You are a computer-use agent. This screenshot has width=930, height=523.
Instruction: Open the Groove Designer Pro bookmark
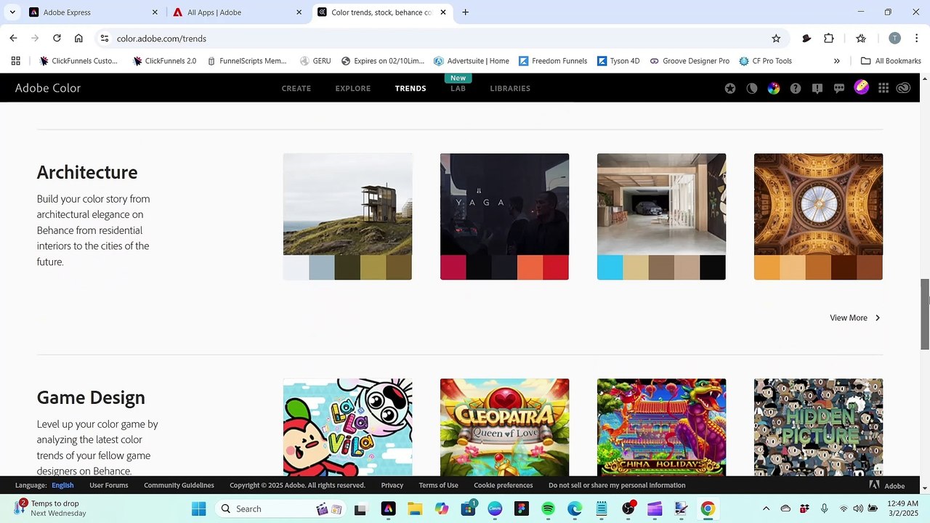click(x=690, y=61)
